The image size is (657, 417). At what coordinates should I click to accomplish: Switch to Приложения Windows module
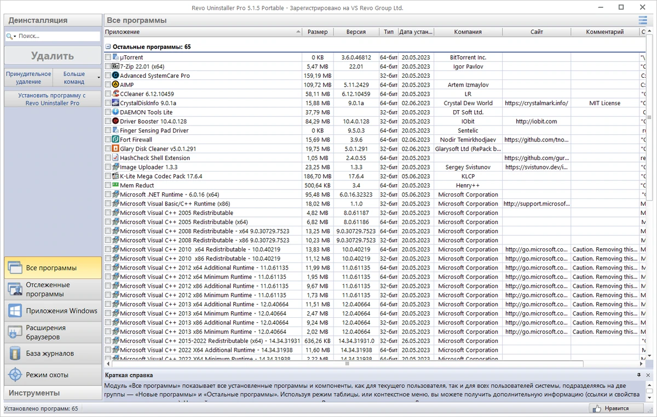click(53, 311)
